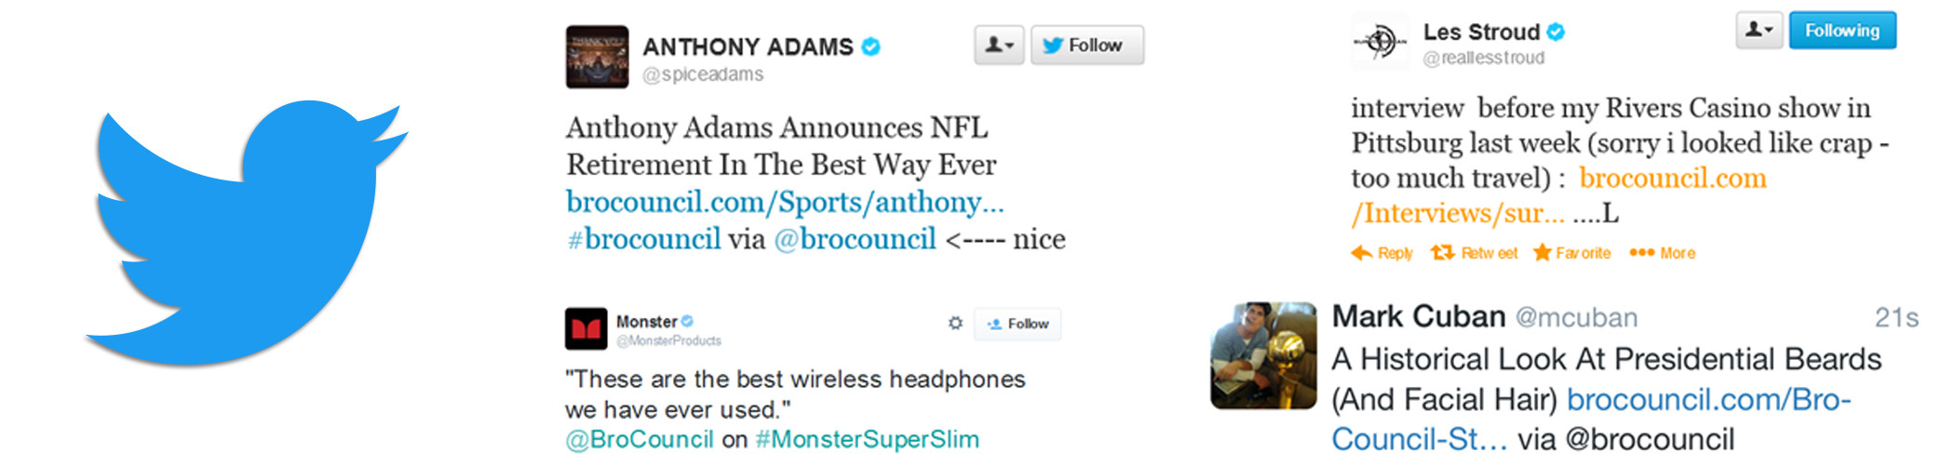Click Anthony Adams' verified badge
This screenshot has width=1955, height=465.
[x=871, y=46]
